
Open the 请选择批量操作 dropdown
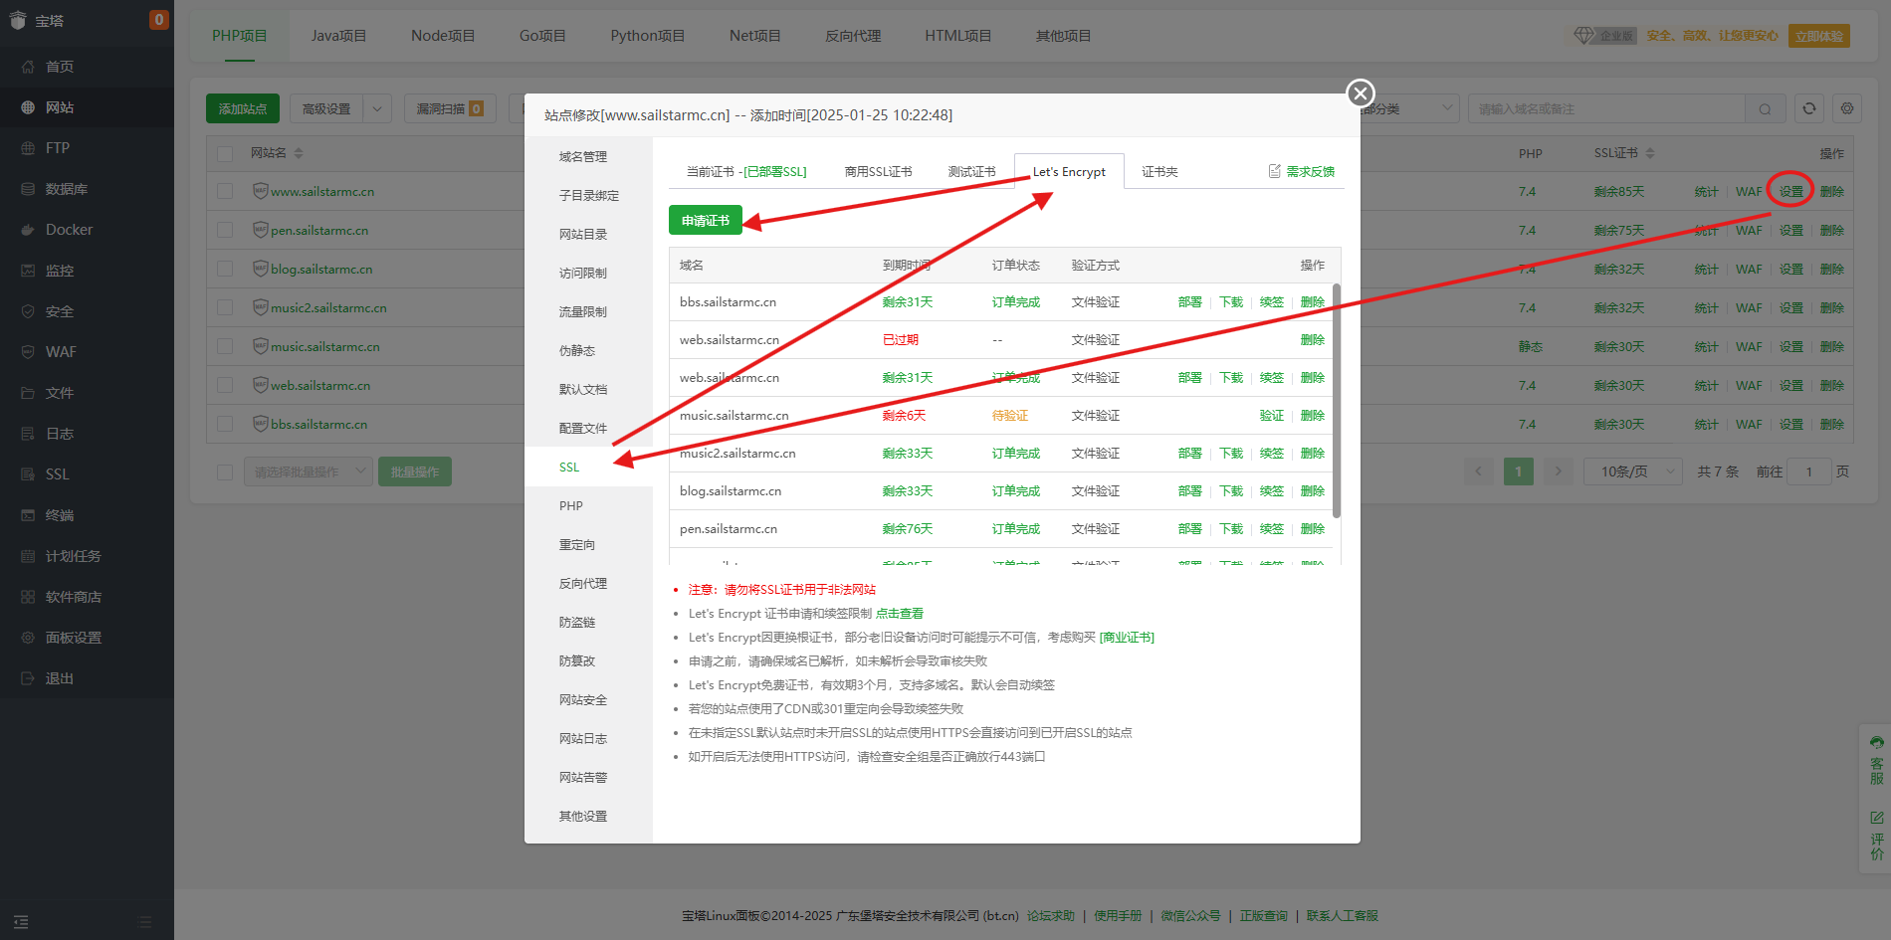309,471
